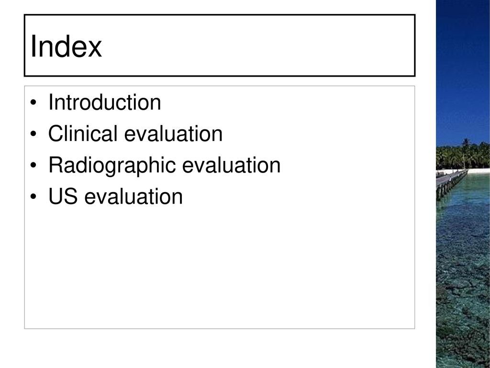Click empty area of the content box

click(220, 266)
